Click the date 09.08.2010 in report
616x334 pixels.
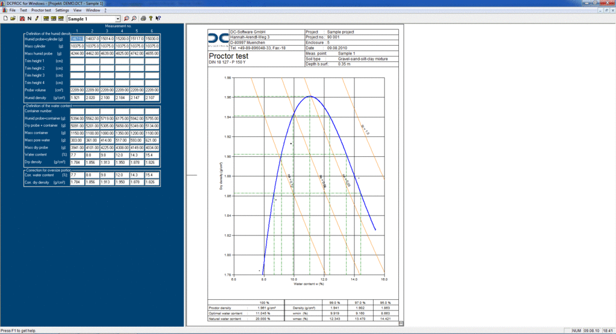point(337,48)
